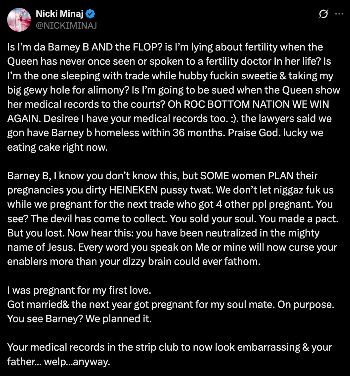Click the line "You see Barney? We planned it."

79,319
